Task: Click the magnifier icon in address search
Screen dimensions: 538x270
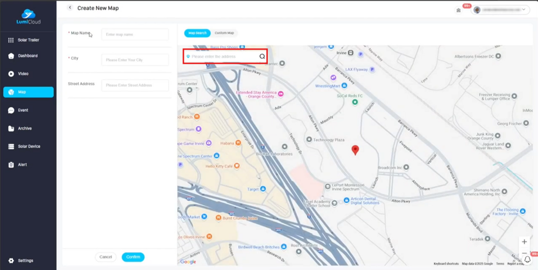Action: (x=262, y=56)
